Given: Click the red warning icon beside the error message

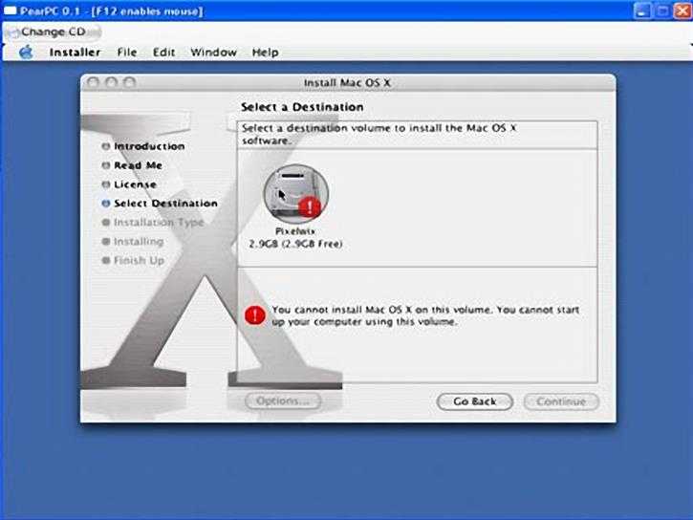Looking at the screenshot, I should tap(255, 315).
